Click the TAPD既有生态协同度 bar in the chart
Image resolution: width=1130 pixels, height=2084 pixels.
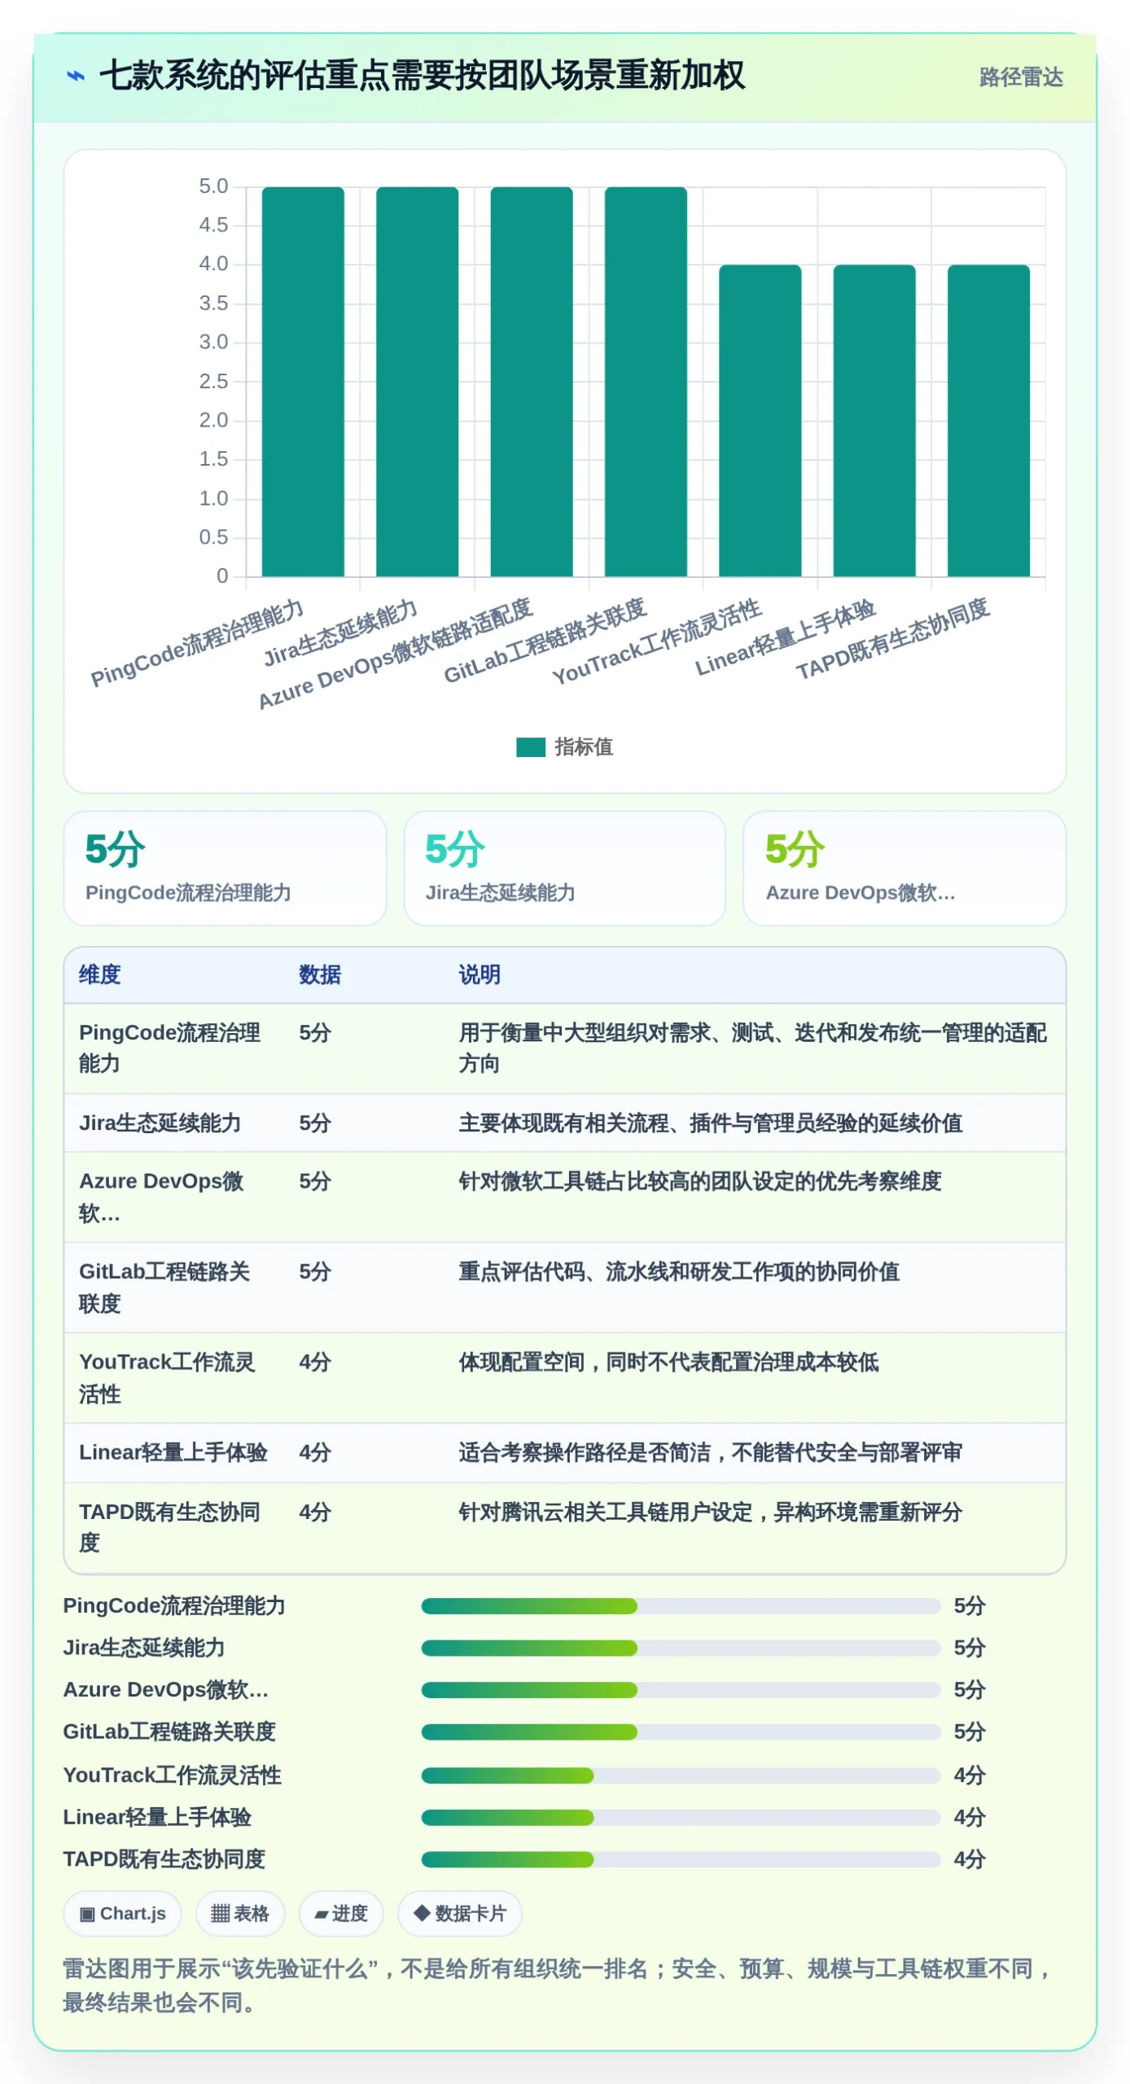[x=989, y=421]
